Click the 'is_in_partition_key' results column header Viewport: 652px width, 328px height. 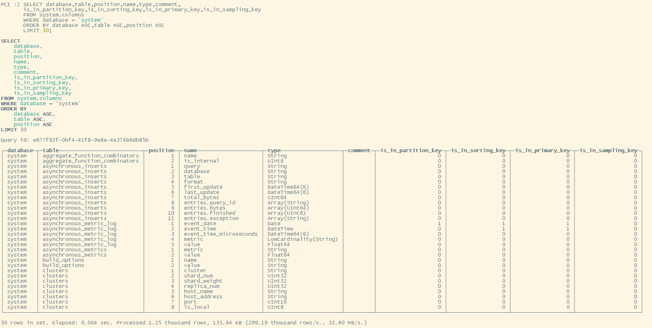[x=411, y=151]
